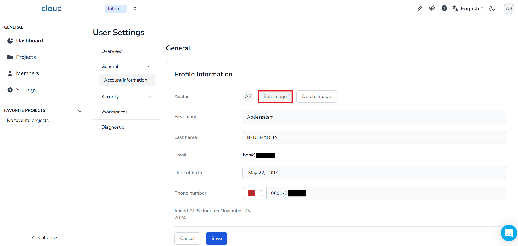The width and height of the screenshot is (518, 246).
Task: Select the Workspaces settings tab
Action: click(x=114, y=112)
